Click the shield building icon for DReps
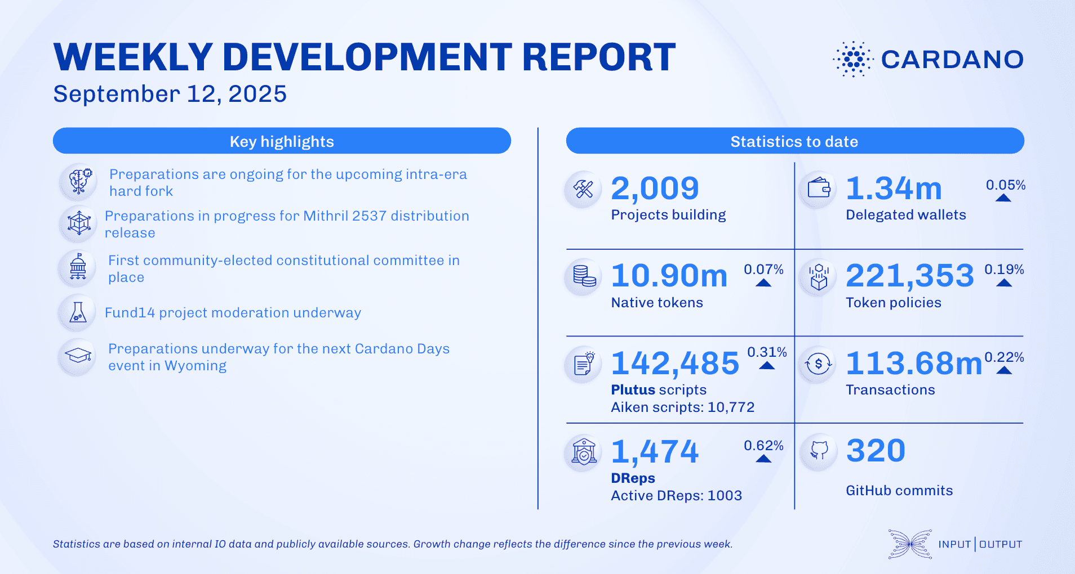Screen dimensions: 1075x574 584,452
